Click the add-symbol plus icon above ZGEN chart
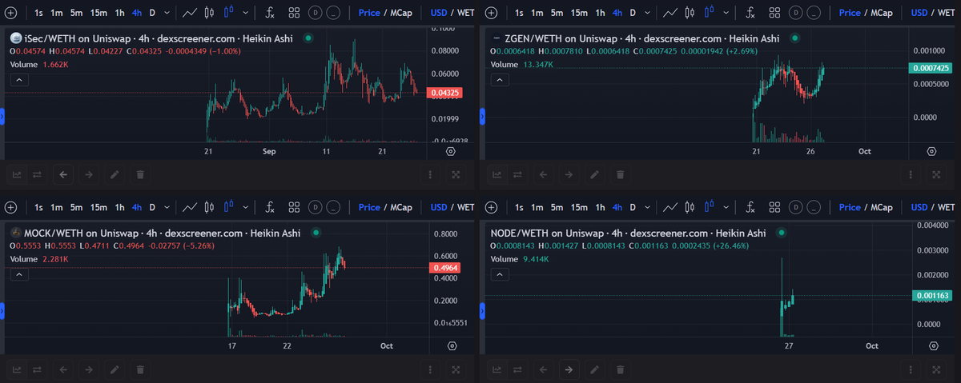 click(491, 13)
